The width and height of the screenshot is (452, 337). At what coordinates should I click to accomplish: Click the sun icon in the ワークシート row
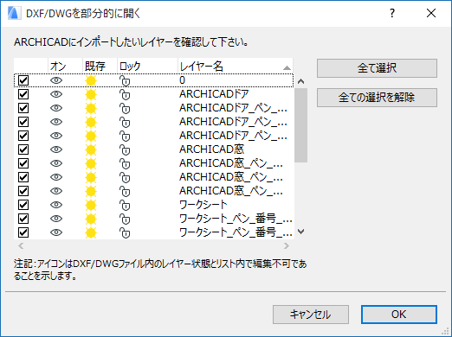(91, 205)
